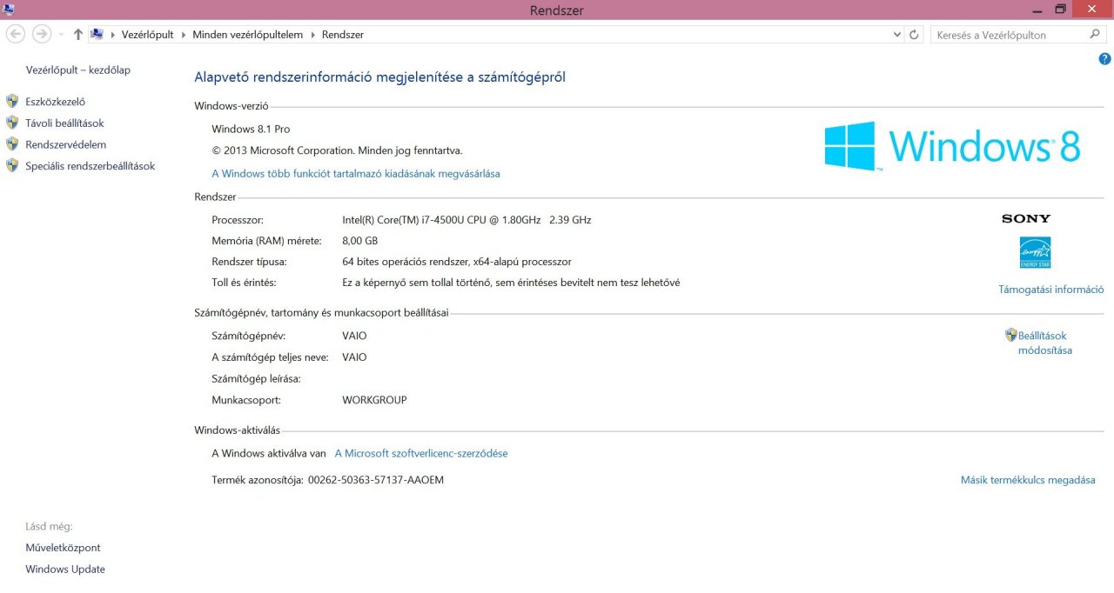Click the Control Panel icon in address bar
Screen dimensions: 1114x593
97,34
